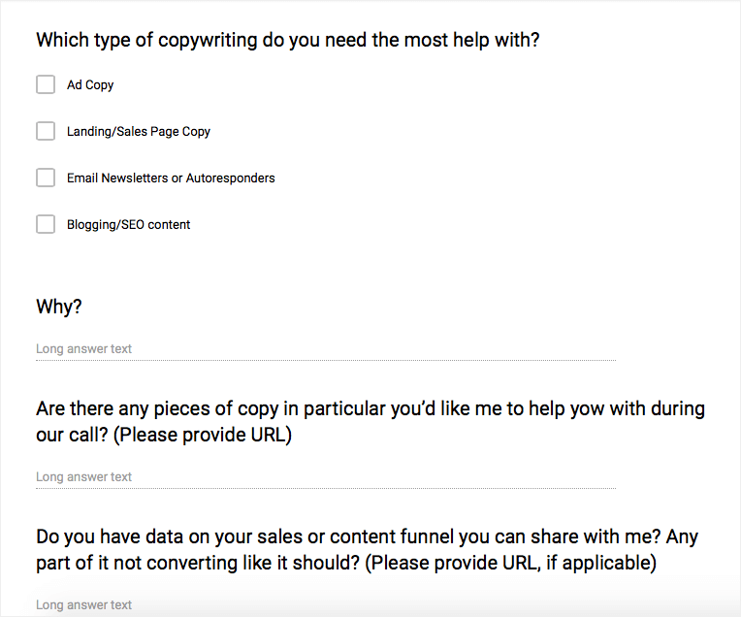
Task: Click the word "copywriting" in the first question
Action: coord(206,41)
